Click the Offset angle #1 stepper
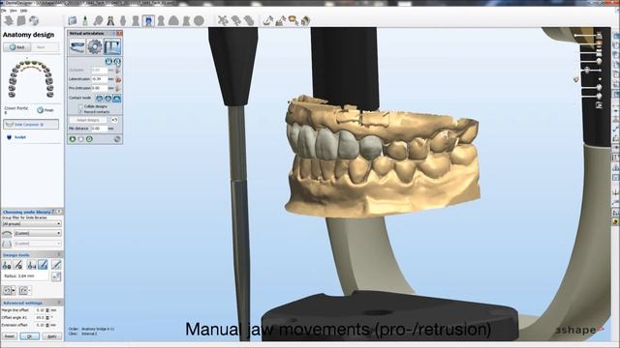Screen dimensions: 620x348 47,318
